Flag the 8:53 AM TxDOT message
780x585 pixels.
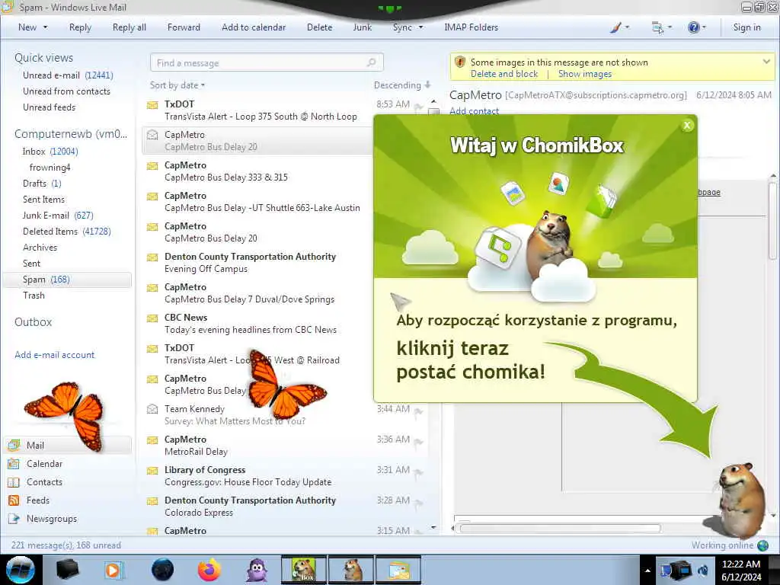(x=419, y=107)
